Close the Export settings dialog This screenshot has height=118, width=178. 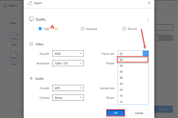(x=149, y=3)
